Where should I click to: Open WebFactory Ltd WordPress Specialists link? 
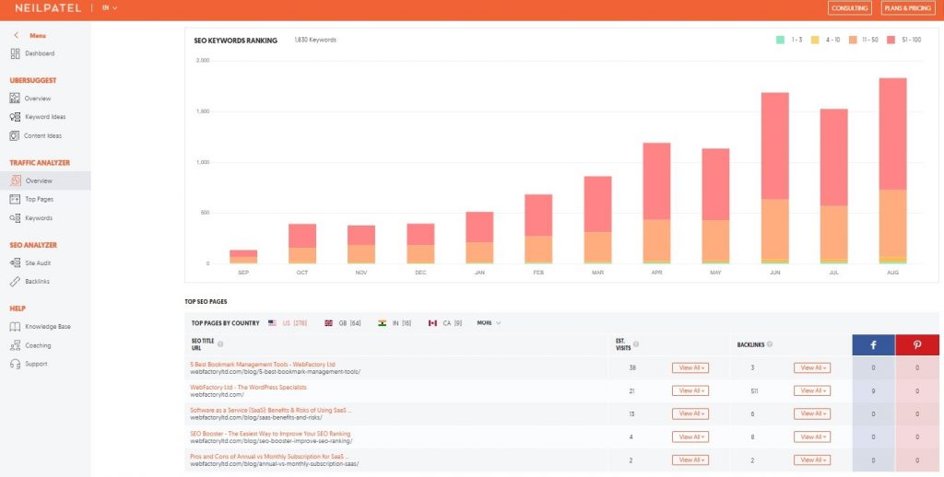click(248, 388)
